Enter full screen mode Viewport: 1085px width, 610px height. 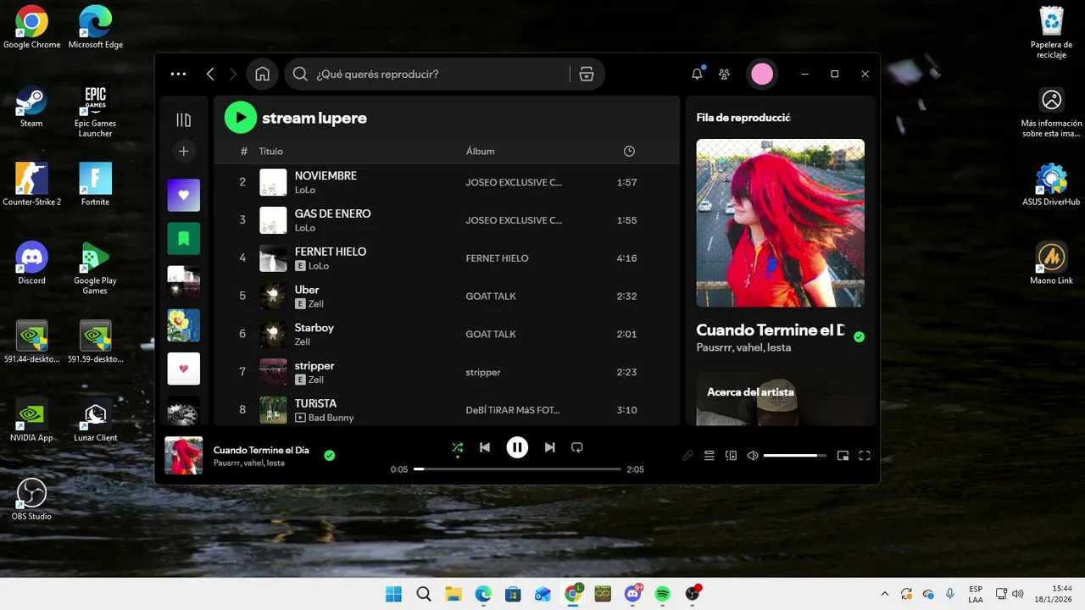pyautogui.click(x=865, y=456)
